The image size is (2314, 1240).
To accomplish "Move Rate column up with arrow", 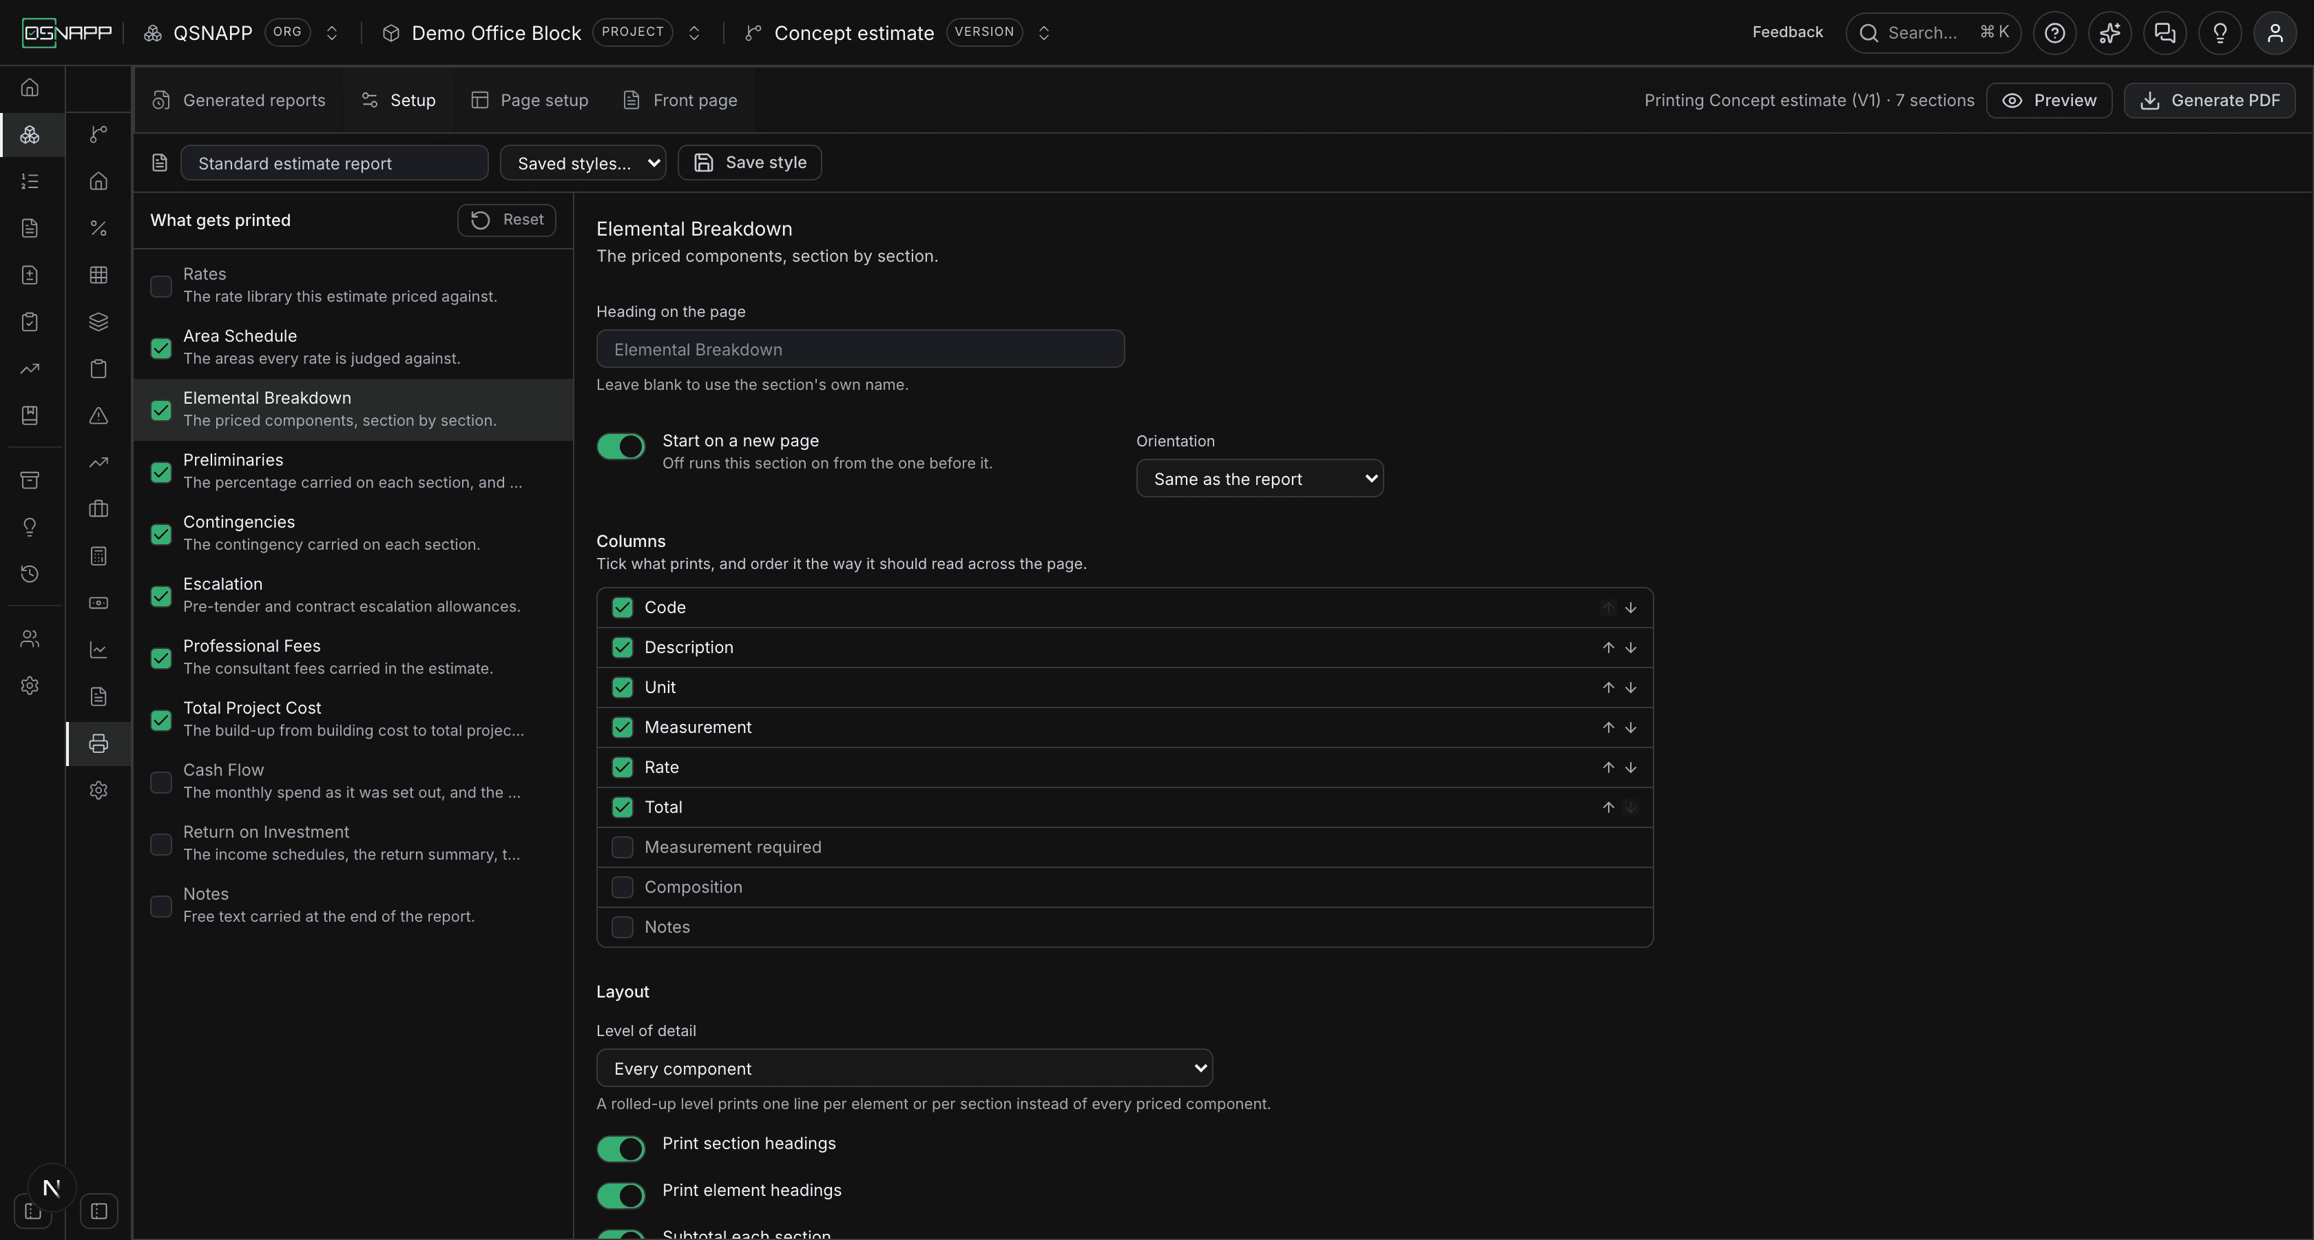I will coord(1608,767).
